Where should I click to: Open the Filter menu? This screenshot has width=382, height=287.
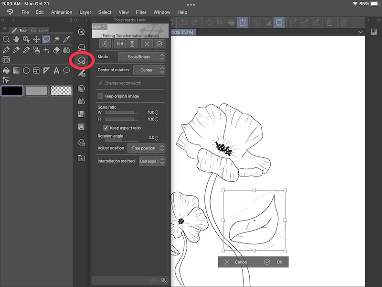tap(141, 12)
